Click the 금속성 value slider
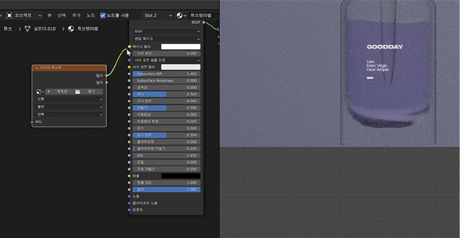This screenshot has height=238, width=460. [x=167, y=87]
